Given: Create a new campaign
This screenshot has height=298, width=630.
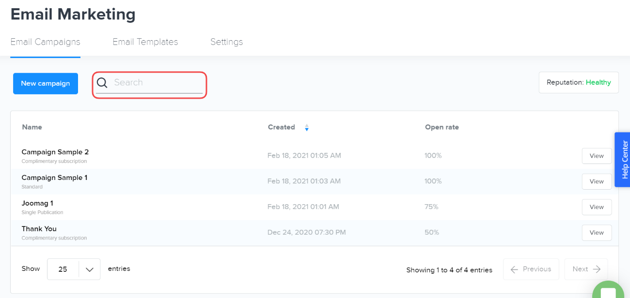Looking at the screenshot, I should (x=45, y=83).
